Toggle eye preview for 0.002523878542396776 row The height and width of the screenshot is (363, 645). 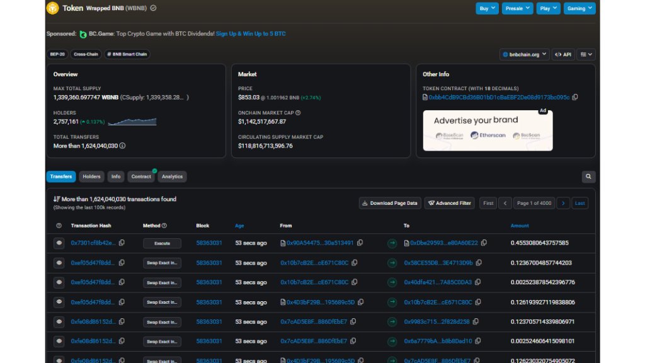(59, 282)
